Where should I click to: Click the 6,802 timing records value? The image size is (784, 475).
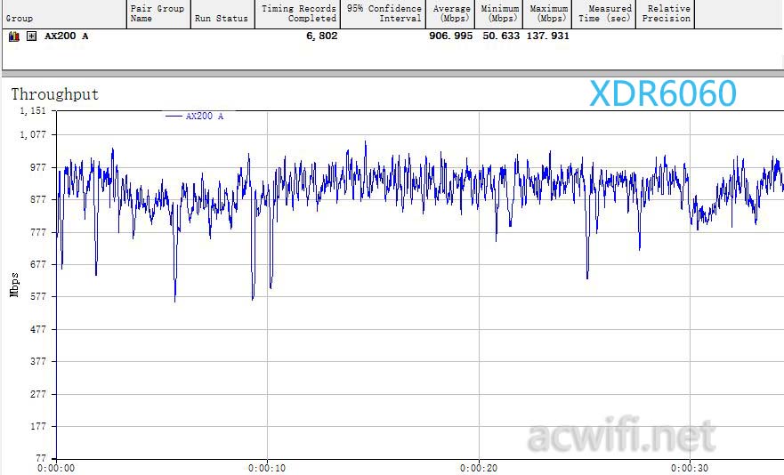322,36
